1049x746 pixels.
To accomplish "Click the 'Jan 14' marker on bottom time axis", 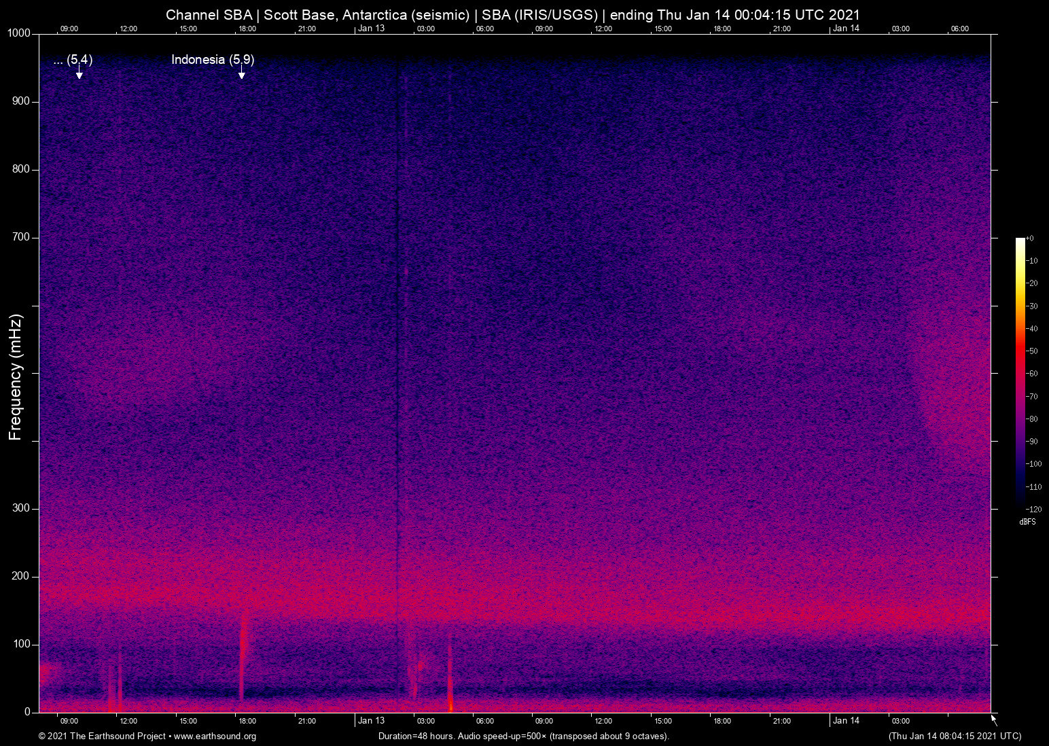I will [846, 721].
